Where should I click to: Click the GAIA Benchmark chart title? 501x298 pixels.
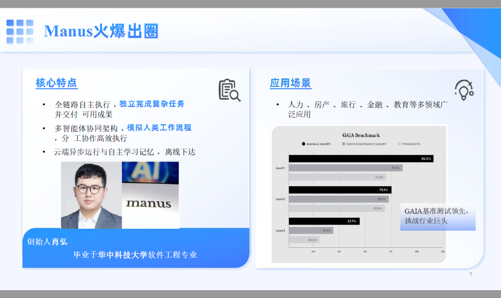361,136
